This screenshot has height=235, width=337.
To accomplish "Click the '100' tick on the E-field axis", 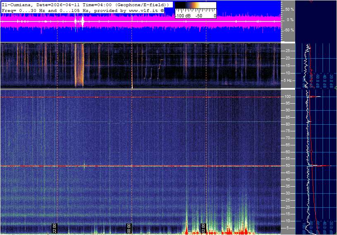I will click(x=287, y=97).
